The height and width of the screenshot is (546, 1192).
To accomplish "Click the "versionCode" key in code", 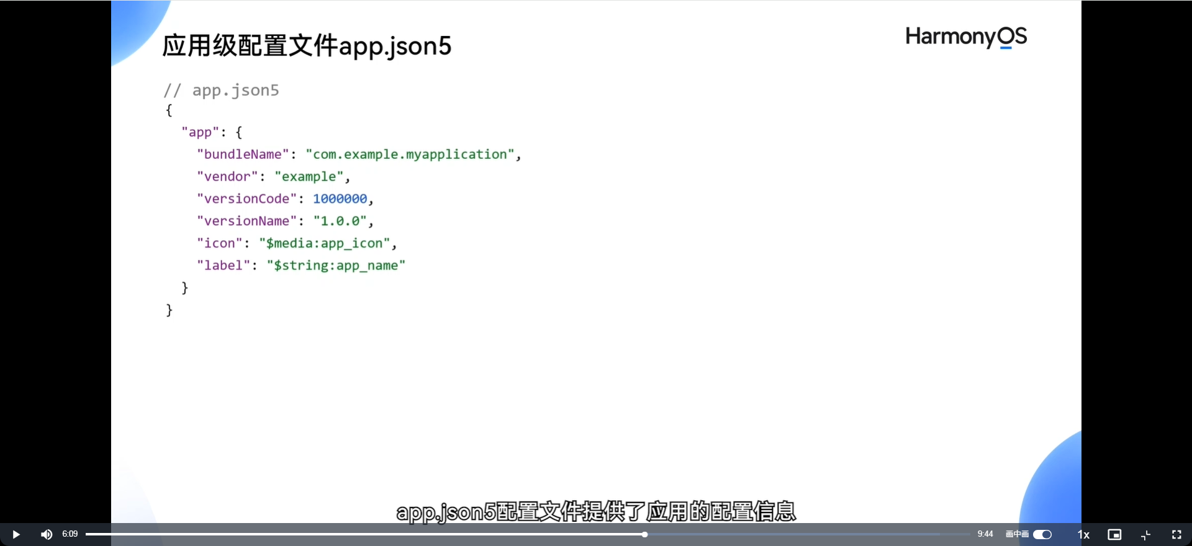I will coord(246,199).
